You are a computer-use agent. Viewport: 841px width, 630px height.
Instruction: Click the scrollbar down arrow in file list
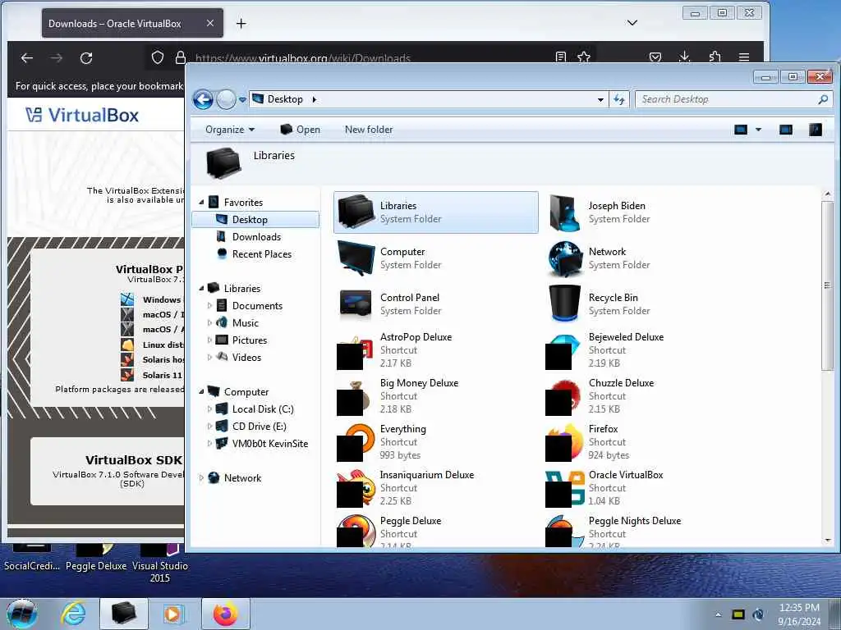[828, 540]
